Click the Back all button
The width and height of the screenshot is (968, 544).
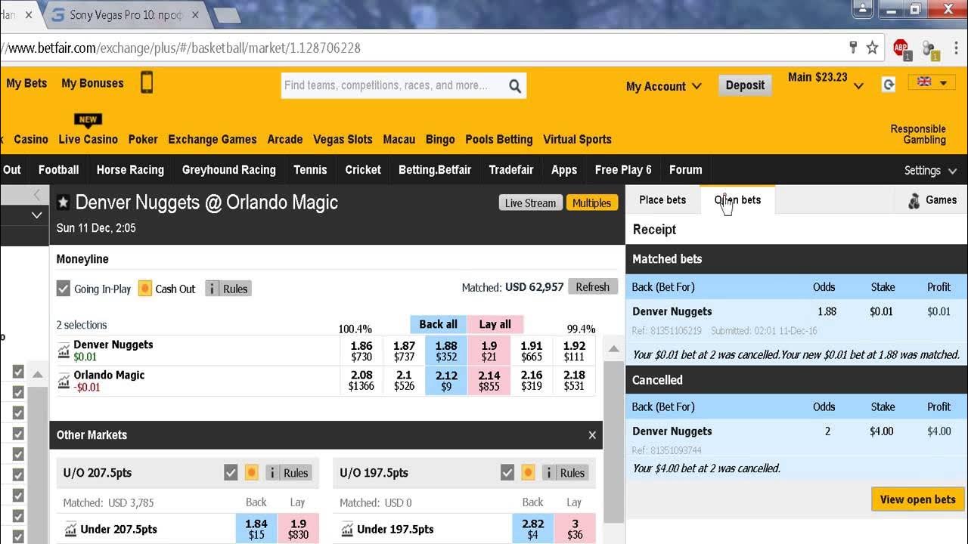pyautogui.click(x=439, y=324)
